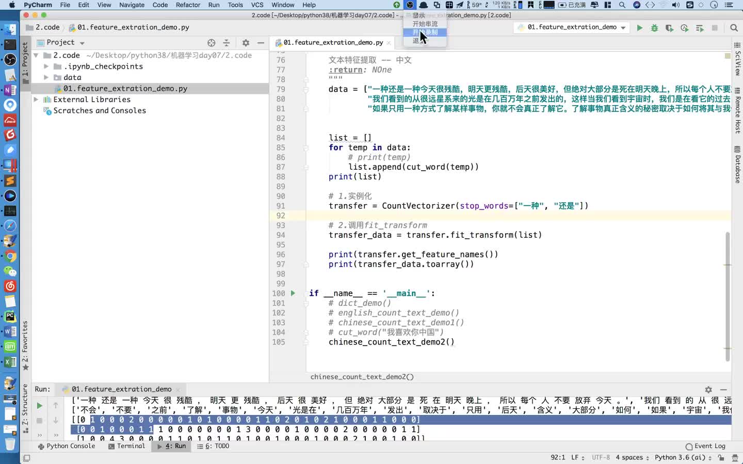
Task: Open the Refactor menu
Action: tap(188, 5)
